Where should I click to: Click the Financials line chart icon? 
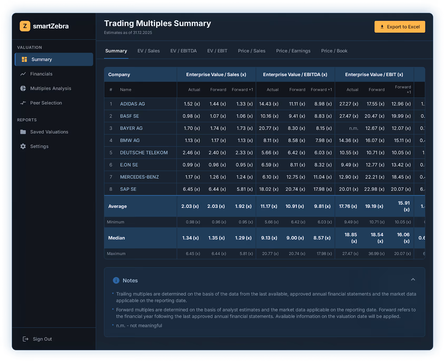(23, 74)
